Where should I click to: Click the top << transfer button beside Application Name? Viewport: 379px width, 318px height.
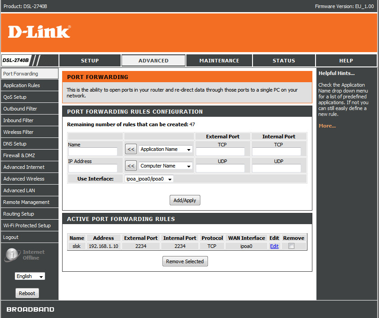131,148
